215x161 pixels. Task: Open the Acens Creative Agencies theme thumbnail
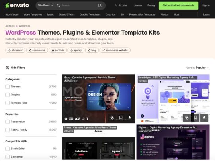[98, 142]
